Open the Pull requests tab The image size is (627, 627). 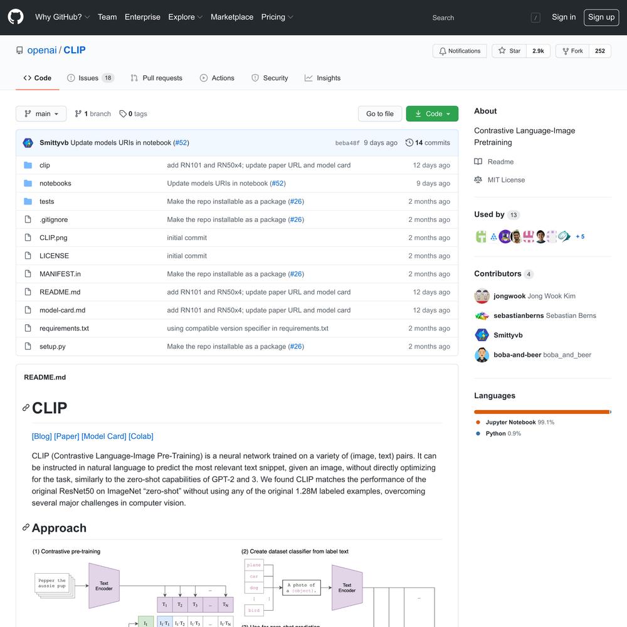coord(156,78)
